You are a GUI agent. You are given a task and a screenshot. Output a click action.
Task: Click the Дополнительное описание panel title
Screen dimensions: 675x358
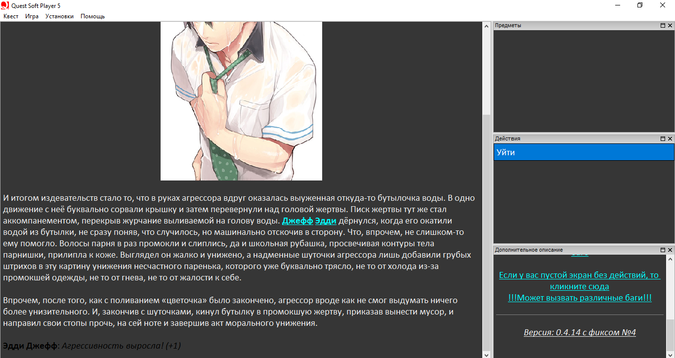(x=529, y=250)
